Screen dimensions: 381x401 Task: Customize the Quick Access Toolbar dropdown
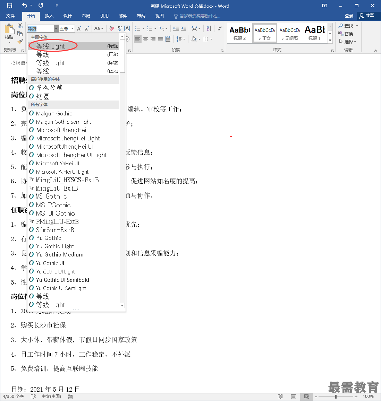(57, 5)
